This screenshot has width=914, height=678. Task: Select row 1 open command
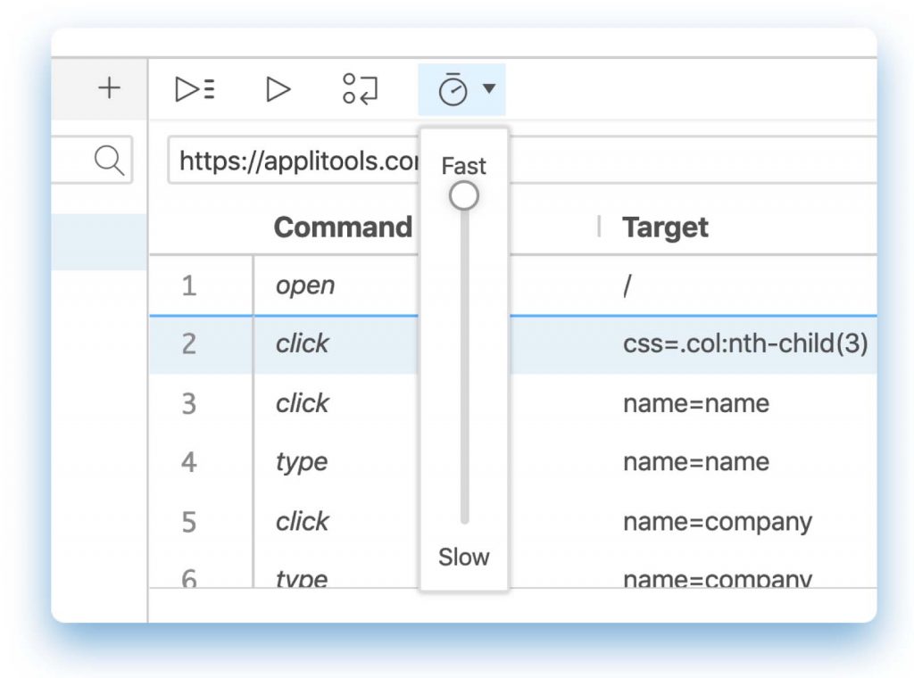[x=305, y=285]
